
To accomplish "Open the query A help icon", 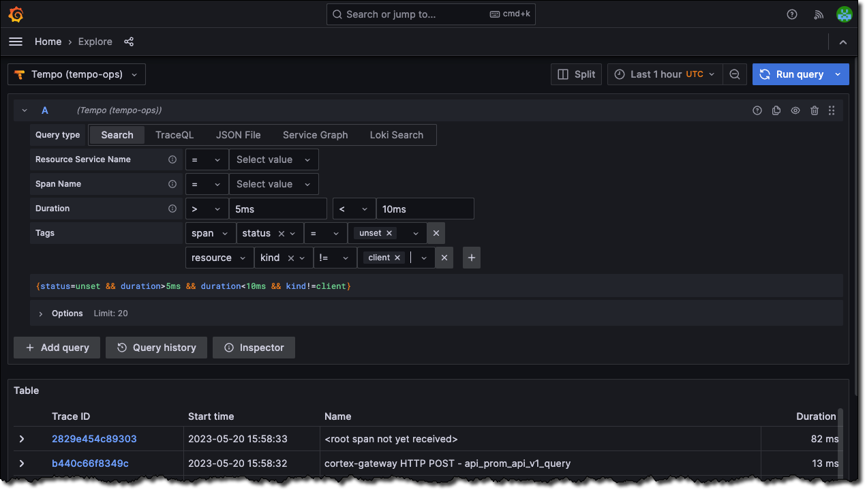I will 757,110.
